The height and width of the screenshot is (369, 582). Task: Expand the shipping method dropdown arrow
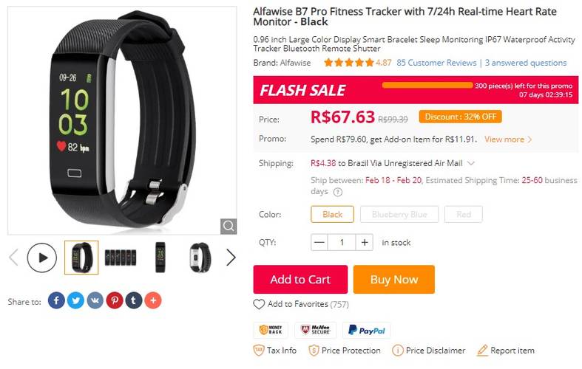(471, 163)
